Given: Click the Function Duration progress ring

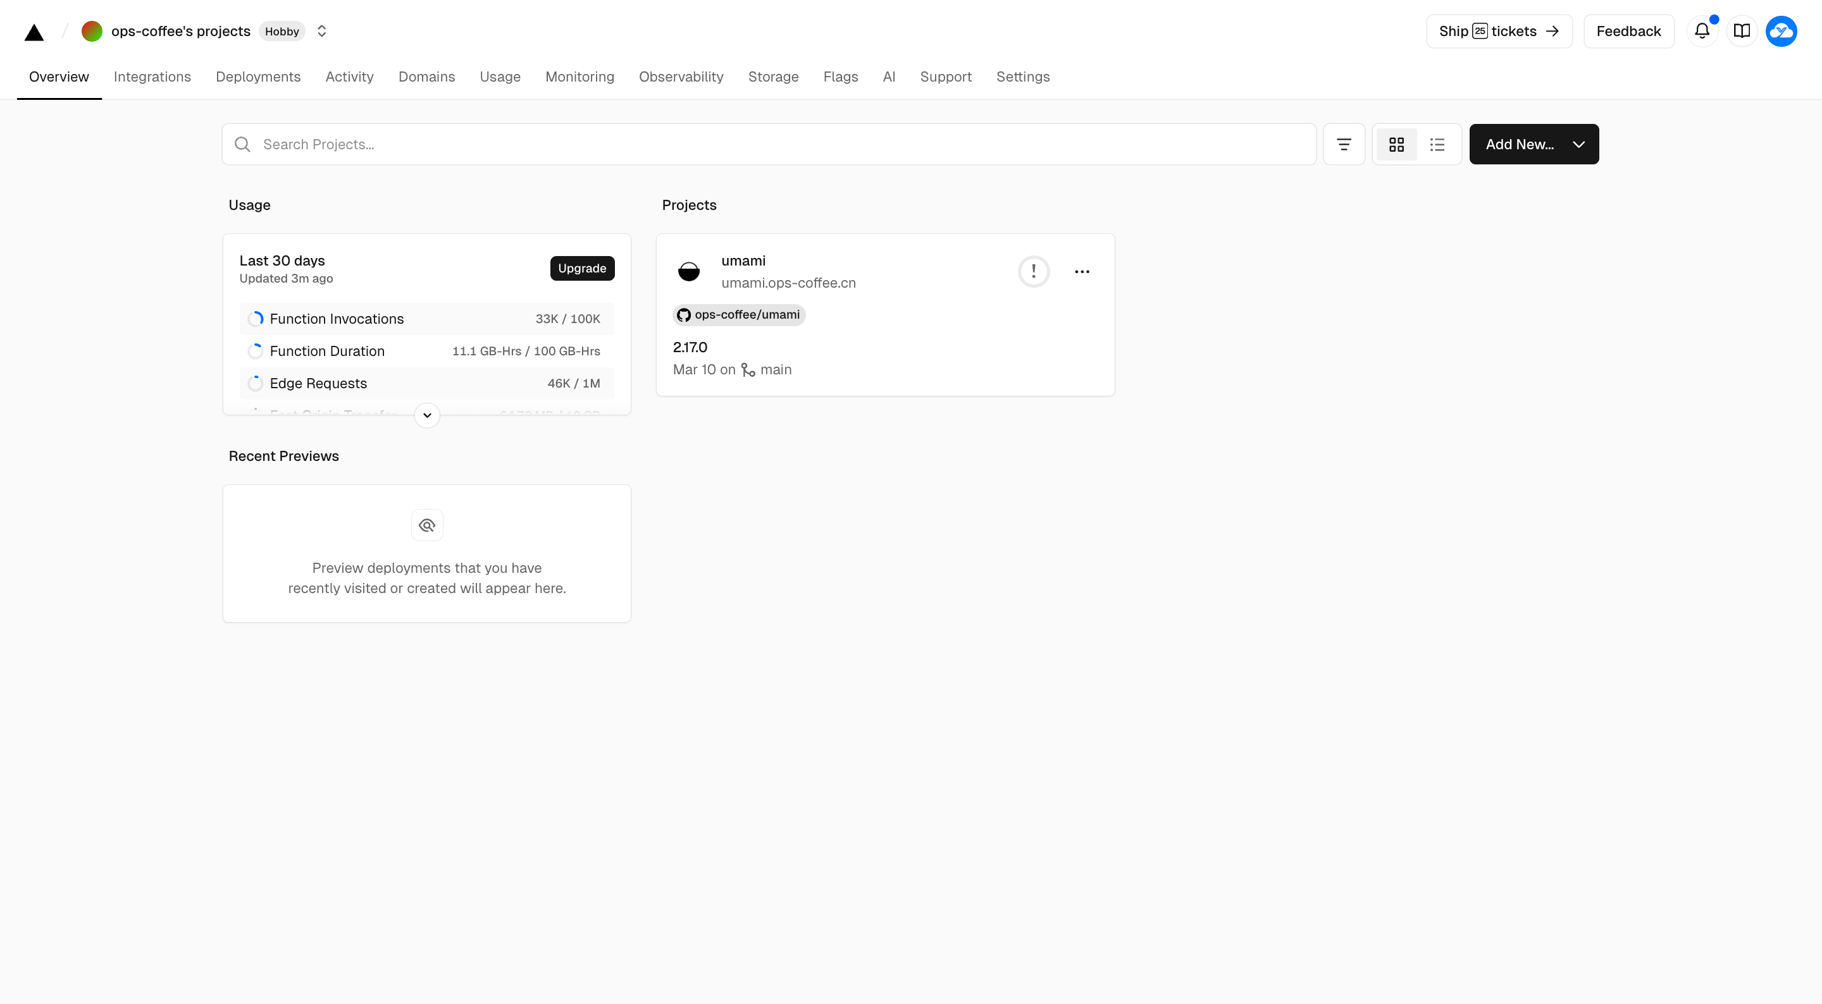Looking at the screenshot, I should (x=256, y=351).
